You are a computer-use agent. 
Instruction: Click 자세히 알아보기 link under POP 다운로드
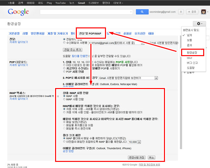click(18, 65)
